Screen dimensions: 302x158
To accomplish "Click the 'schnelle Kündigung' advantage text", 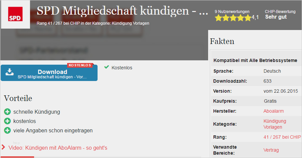I will 37,112.
